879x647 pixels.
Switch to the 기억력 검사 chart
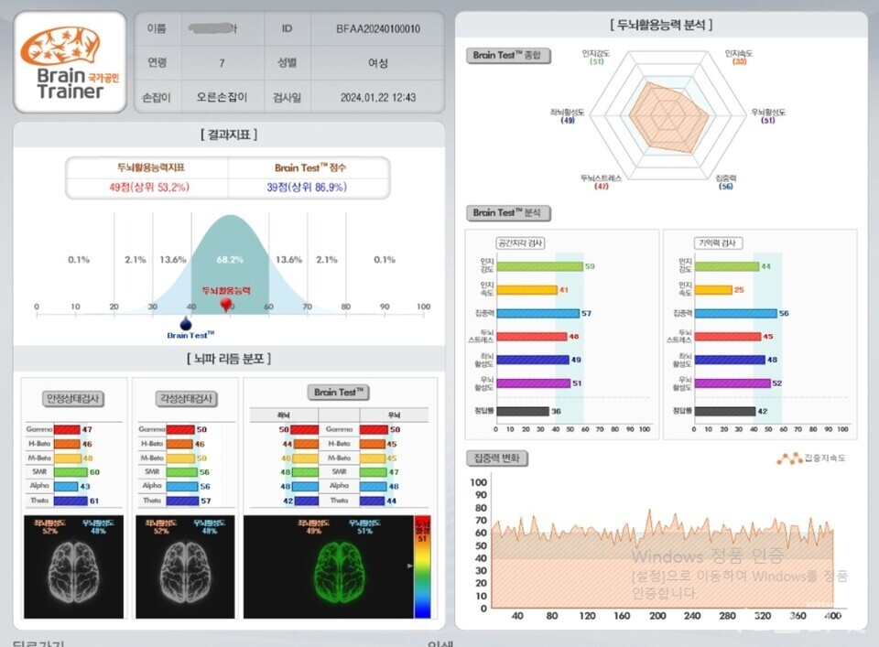(716, 243)
